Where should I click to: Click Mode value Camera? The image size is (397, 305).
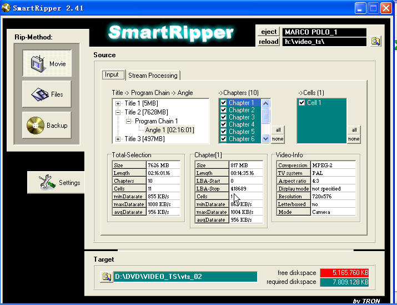[x=333, y=212]
